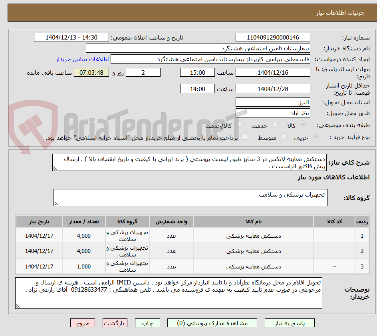This screenshot has height=336, width=377.
Task: Click the واحد شمارش column header
Action: click(x=171, y=221)
